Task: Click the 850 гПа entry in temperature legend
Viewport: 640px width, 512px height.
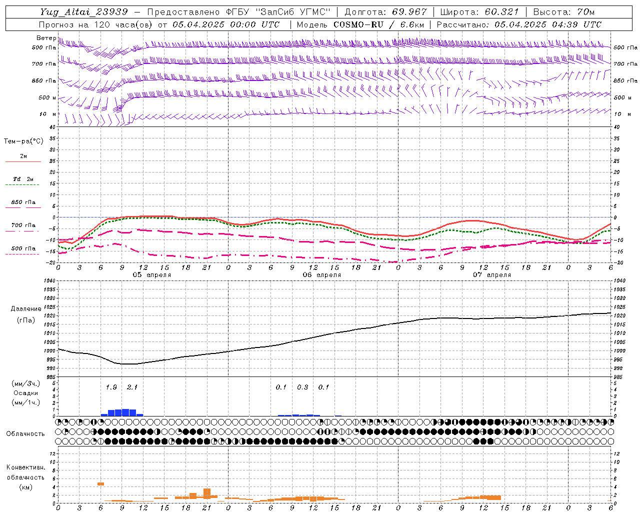Action: tap(23, 202)
